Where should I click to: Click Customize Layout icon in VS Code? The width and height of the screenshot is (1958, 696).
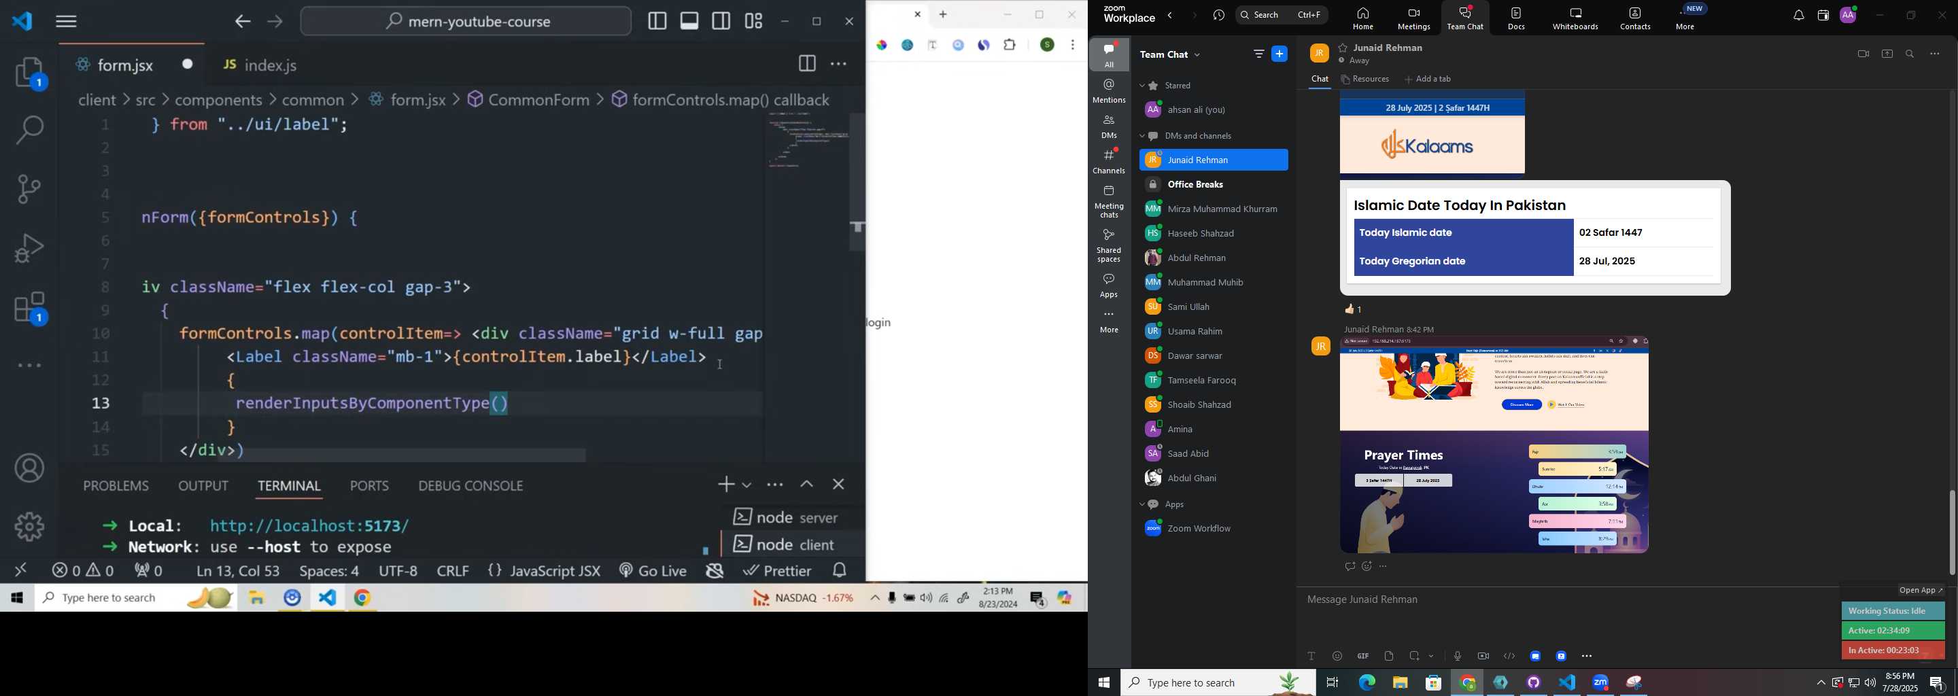point(753,21)
